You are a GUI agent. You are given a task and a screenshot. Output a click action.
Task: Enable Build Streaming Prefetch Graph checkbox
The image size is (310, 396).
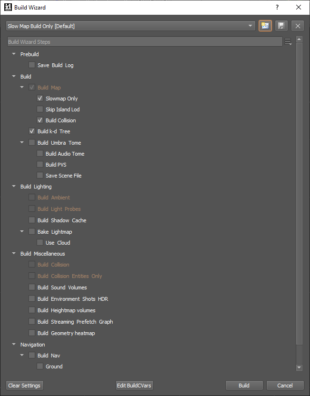pyautogui.click(x=32, y=321)
